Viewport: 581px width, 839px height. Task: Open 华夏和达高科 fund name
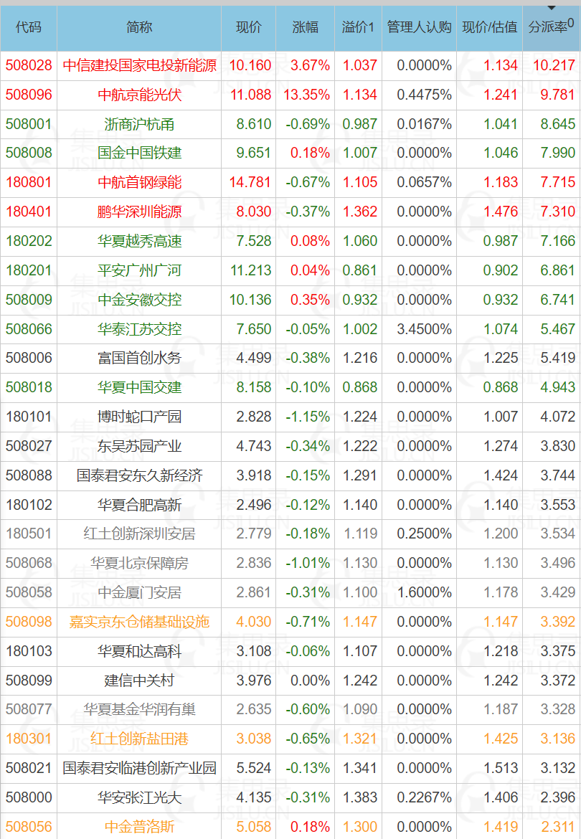click(140, 651)
